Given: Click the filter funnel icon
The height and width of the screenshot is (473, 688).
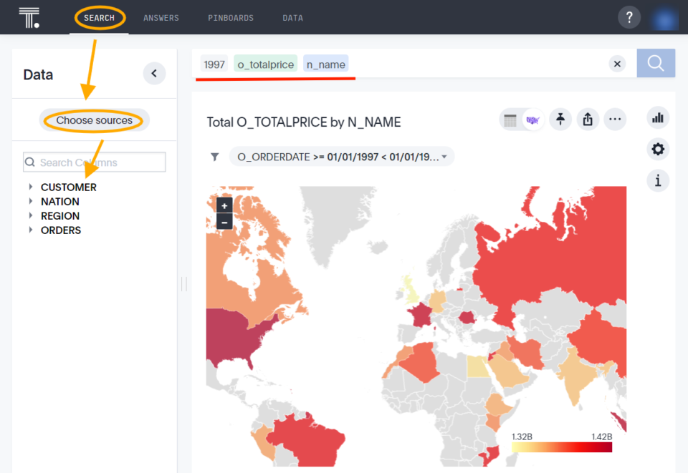Looking at the screenshot, I should 214,157.
